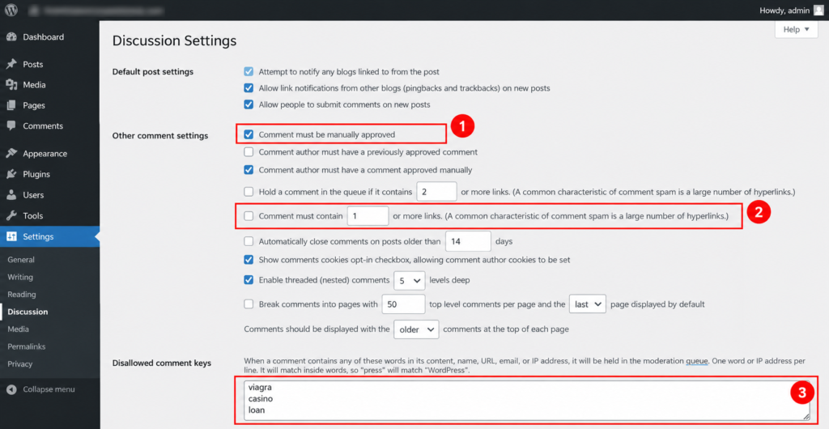The height and width of the screenshot is (429, 829).
Task: Click the Pages icon in sidebar
Action: click(11, 106)
